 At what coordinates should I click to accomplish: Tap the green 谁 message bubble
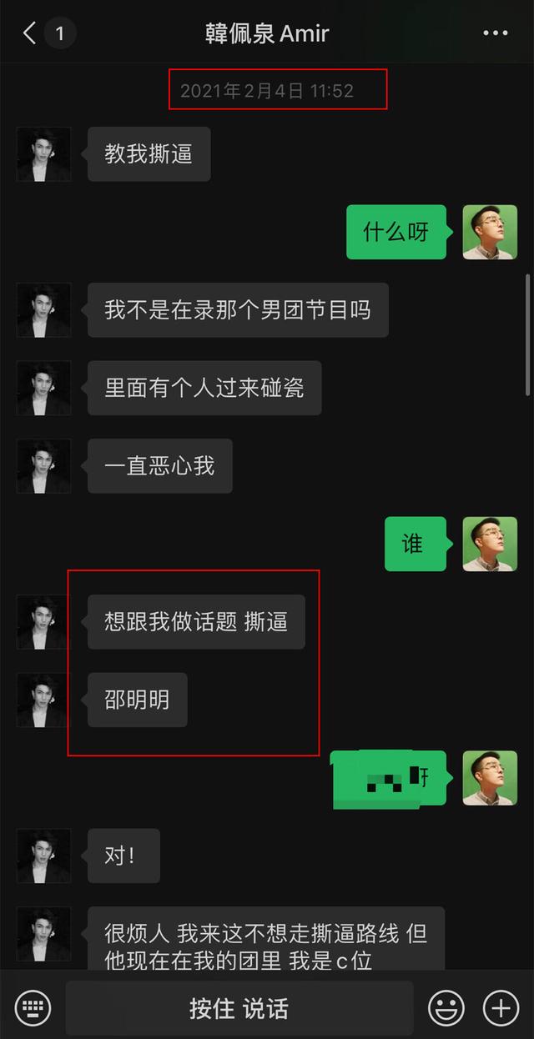coord(415,544)
